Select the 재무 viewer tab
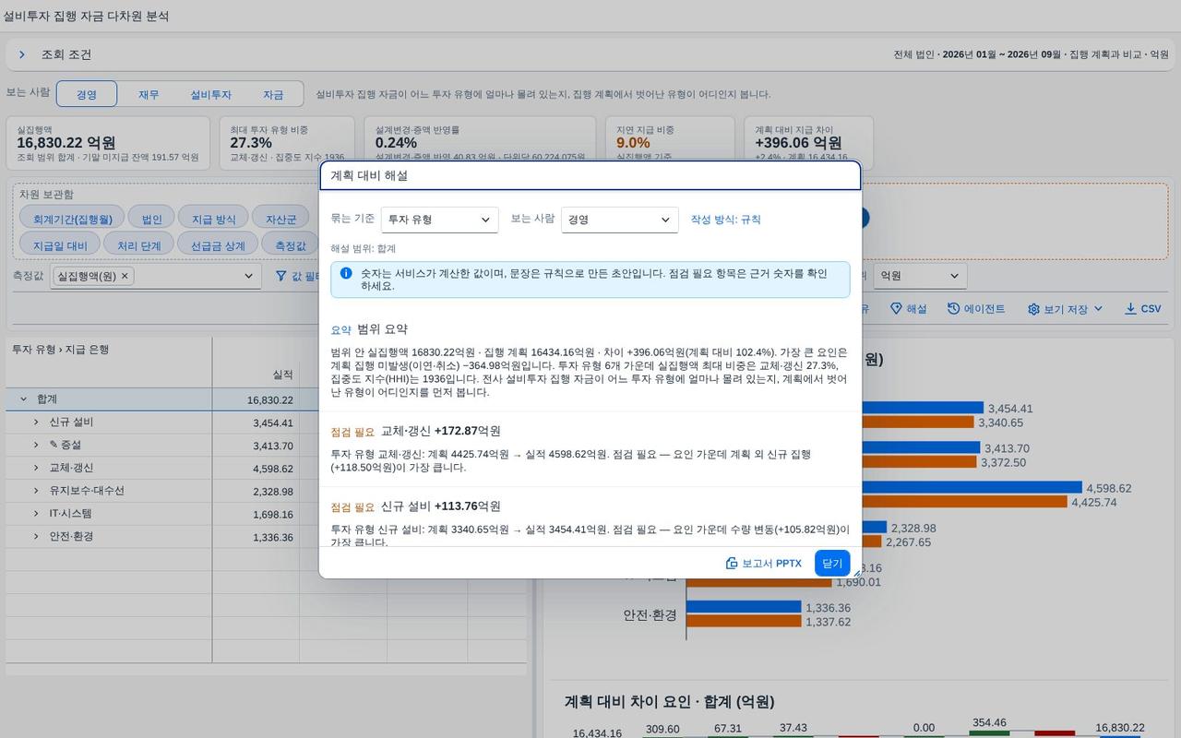Screen dimensions: 1181x738 149,94
